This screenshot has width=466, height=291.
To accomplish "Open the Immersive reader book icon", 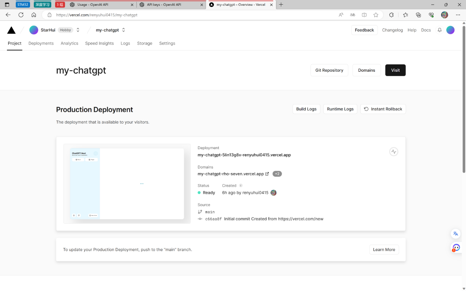I will 364,15.
